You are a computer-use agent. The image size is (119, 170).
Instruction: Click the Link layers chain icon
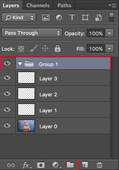point(11,165)
